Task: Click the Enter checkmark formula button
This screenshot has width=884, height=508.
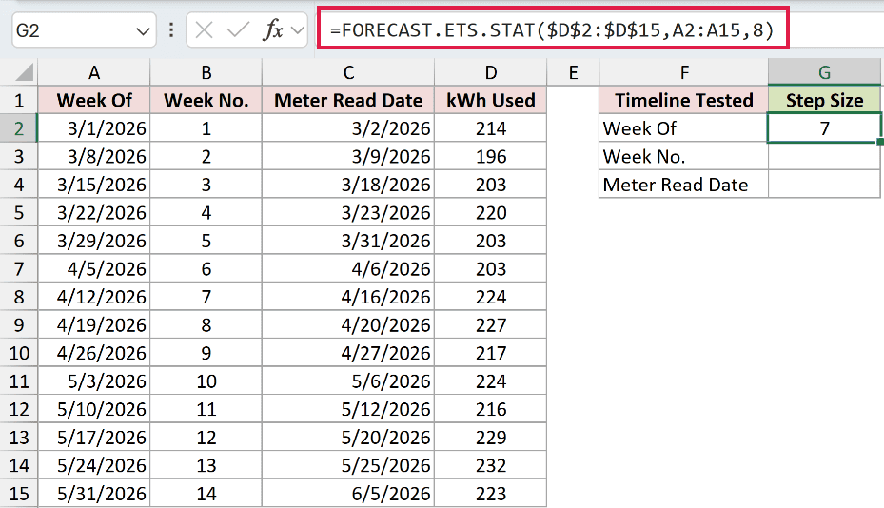Action: coord(238,29)
